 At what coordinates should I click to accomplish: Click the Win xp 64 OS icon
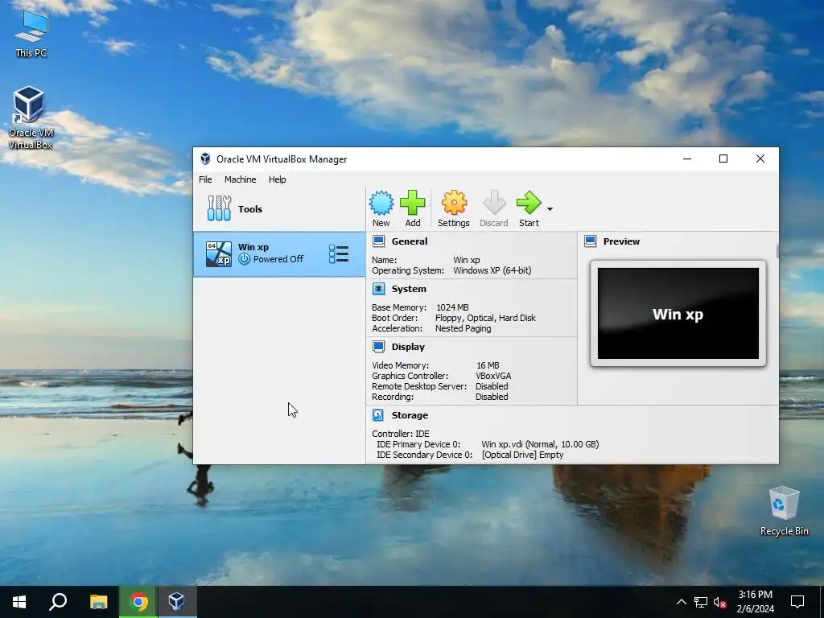(x=219, y=253)
